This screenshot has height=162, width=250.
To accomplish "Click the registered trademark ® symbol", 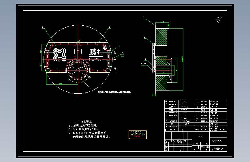I will click(105, 48).
